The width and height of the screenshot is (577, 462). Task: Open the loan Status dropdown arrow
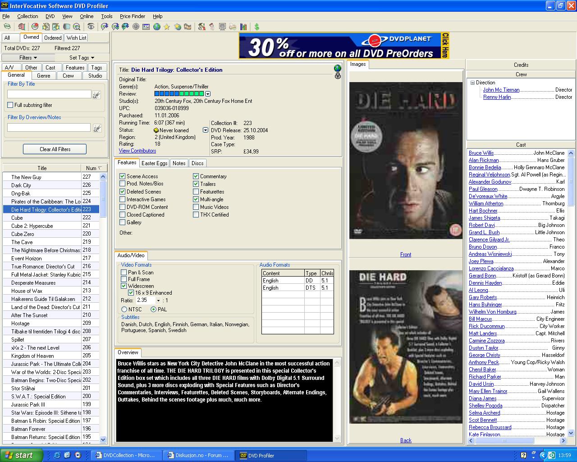[x=206, y=130]
